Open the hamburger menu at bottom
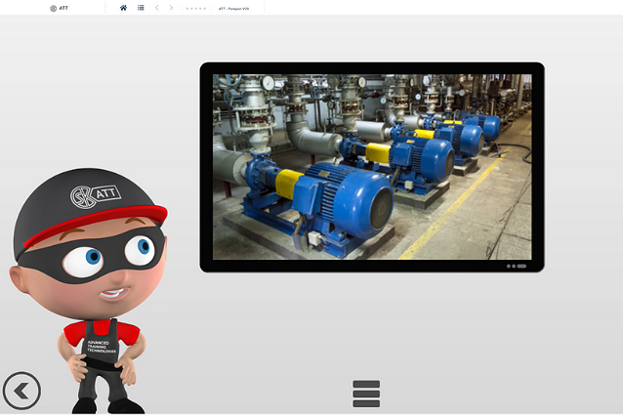623x415 pixels. pos(366,394)
